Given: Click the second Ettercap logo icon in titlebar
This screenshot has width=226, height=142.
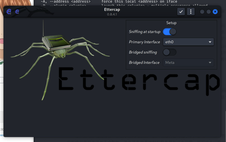Looking at the screenshot, I should pyautogui.click(x=17, y=12).
